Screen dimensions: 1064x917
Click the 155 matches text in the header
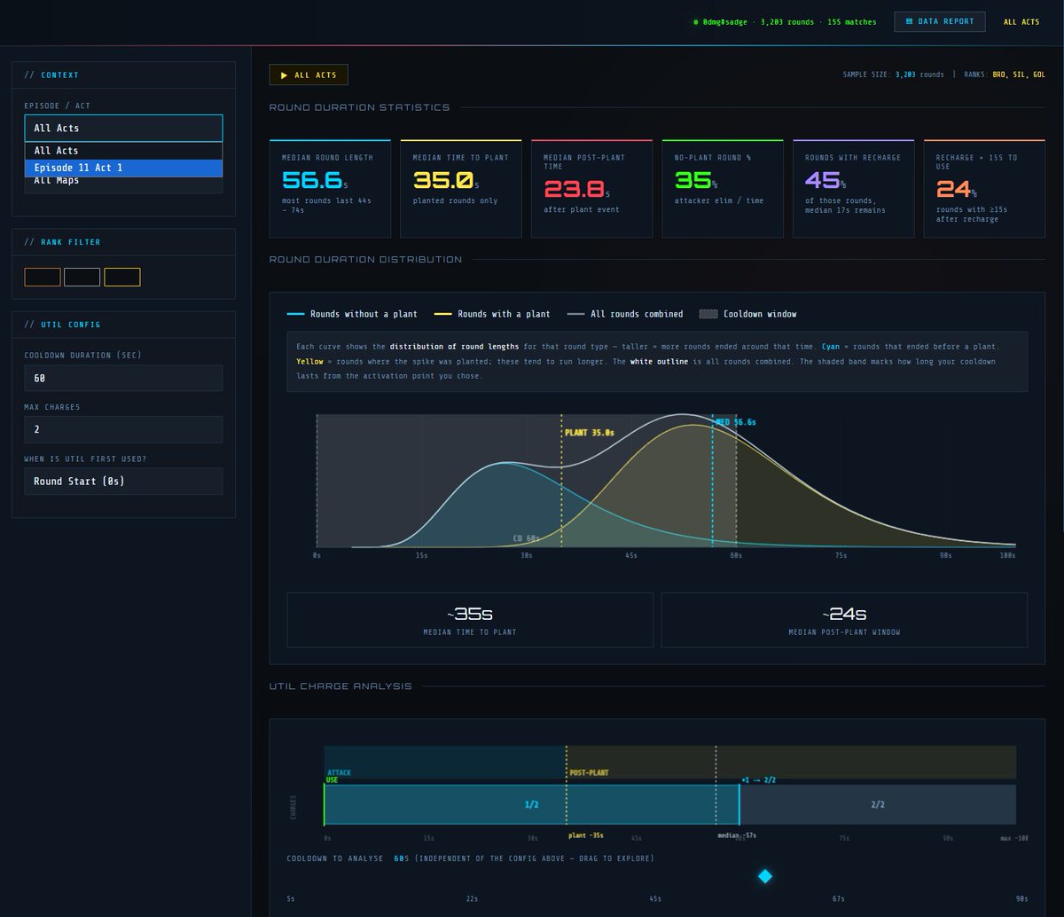click(x=852, y=22)
